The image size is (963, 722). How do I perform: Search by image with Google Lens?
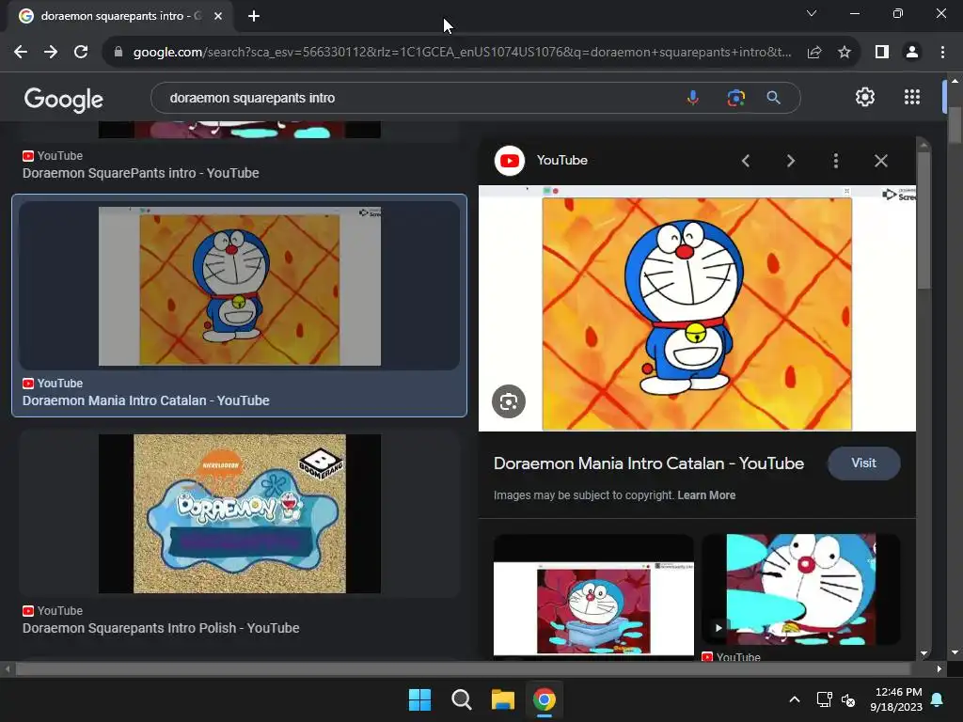(x=735, y=98)
